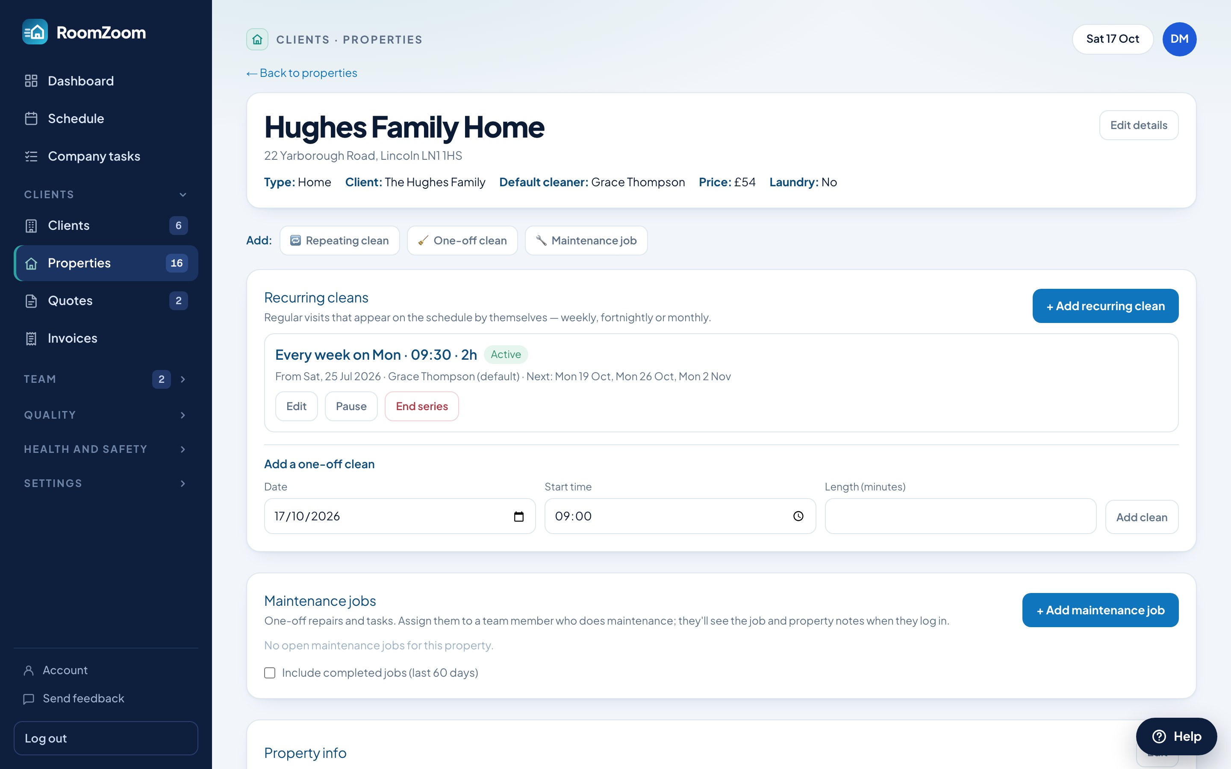This screenshot has height=769, width=1231.
Task: Enable Include completed jobs checkbox
Action: [270, 673]
